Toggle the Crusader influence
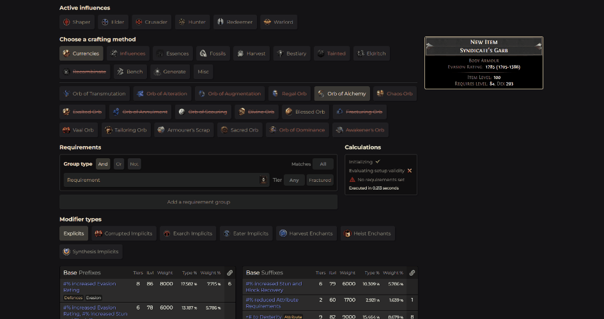Image resolution: width=604 pixels, height=319 pixels. tap(151, 22)
